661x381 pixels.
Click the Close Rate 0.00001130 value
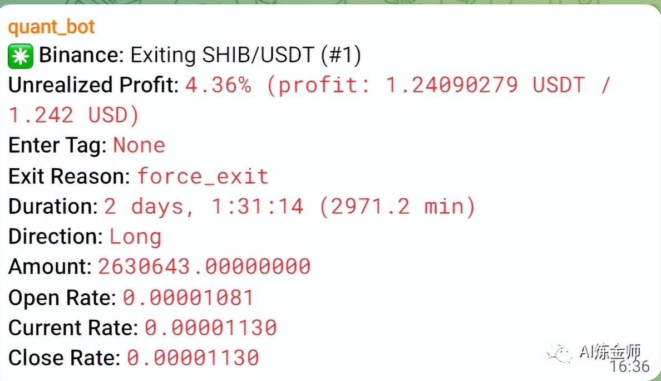pos(193,358)
